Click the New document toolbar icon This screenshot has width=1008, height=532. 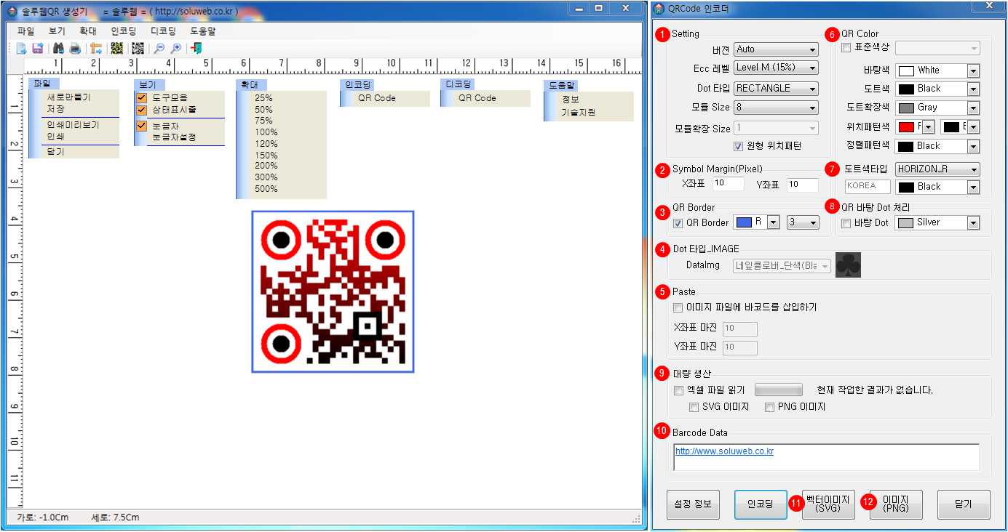point(21,49)
